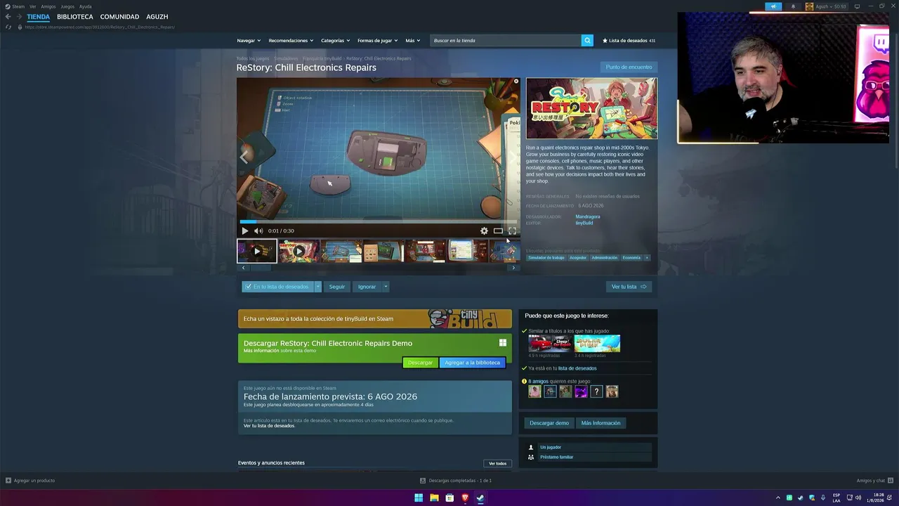Open Microsoft Store from taskbar
This screenshot has width=899, height=506.
click(449, 498)
